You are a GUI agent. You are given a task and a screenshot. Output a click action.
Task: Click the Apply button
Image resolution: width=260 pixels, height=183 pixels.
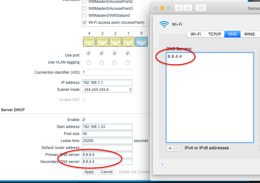(89, 172)
